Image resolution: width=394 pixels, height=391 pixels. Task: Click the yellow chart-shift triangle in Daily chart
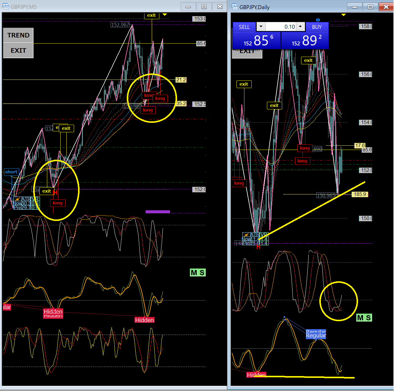pos(343,15)
